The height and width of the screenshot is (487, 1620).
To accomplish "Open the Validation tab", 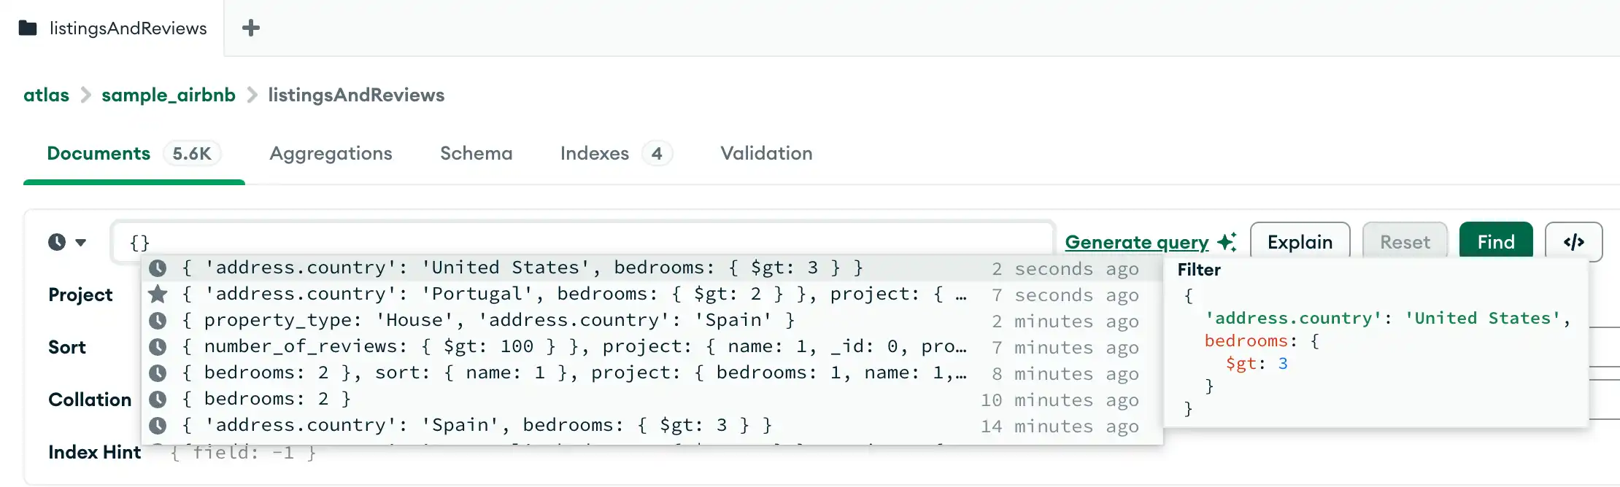I will [766, 153].
